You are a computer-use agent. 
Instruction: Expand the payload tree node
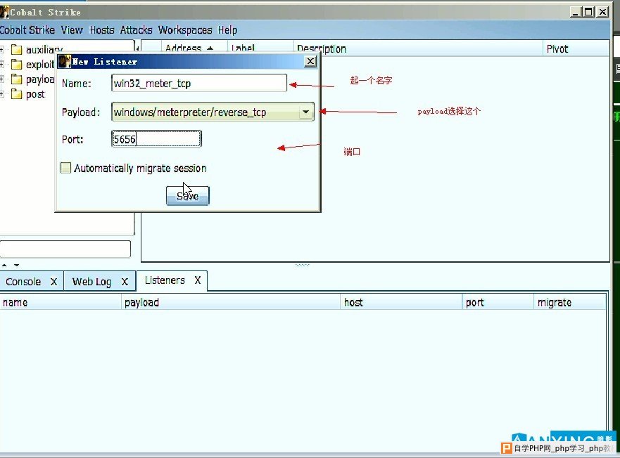[2, 79]
